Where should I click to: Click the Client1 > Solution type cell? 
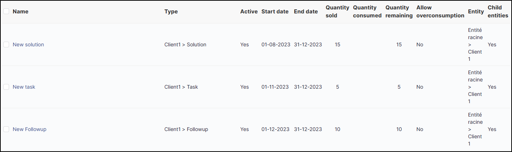(185, 45)
